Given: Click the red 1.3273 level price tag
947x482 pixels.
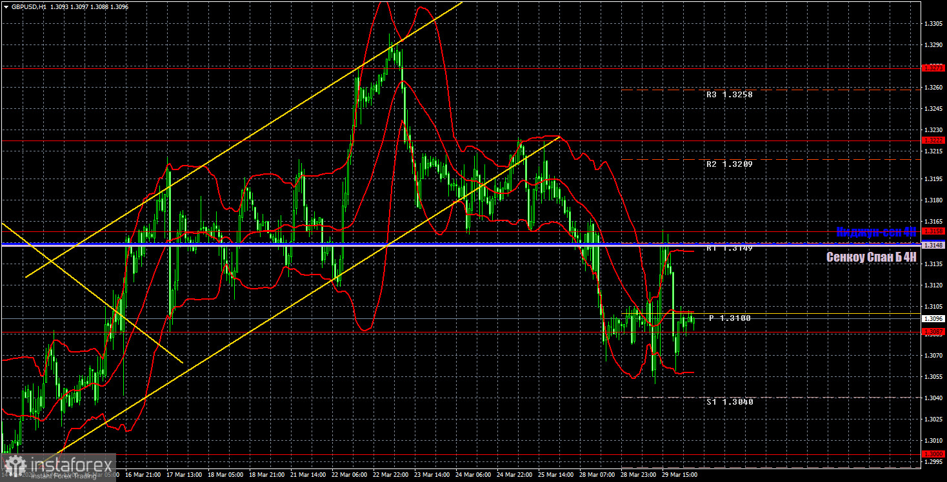Looking at the screenshot, I should coord(933,67).
